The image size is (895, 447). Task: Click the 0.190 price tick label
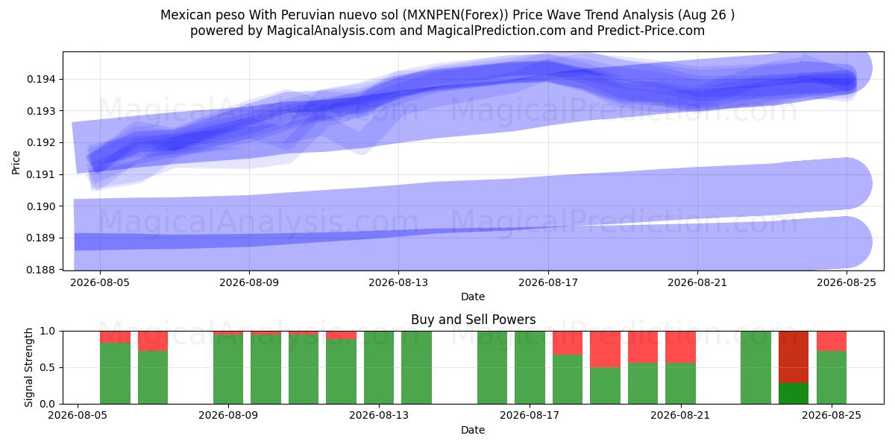pos(43,206)
